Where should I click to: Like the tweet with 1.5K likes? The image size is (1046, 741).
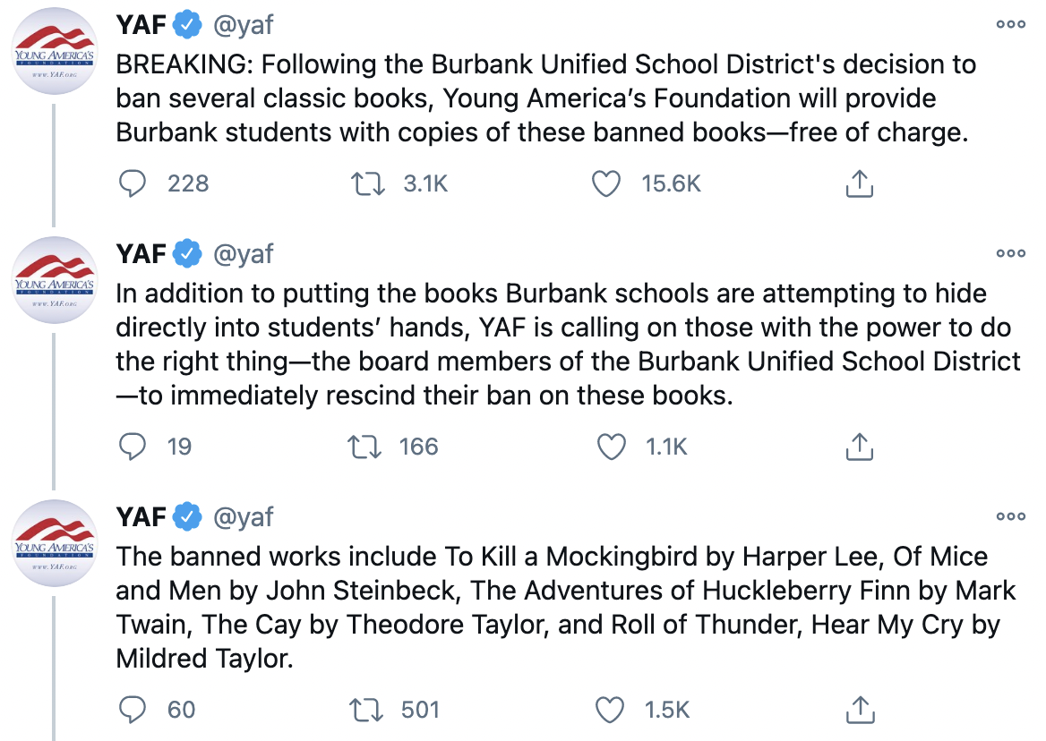[x=610, y=710]
